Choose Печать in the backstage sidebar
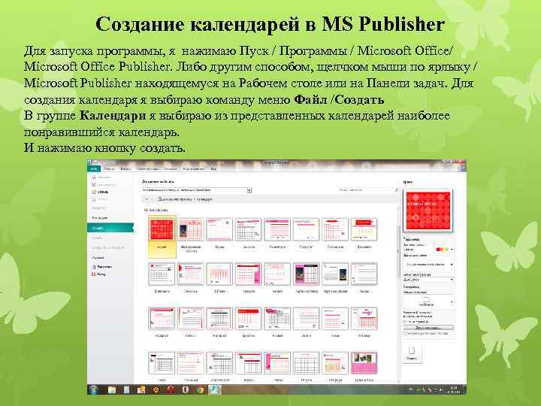This screenshot has width=541, height=406. point(97,238)
